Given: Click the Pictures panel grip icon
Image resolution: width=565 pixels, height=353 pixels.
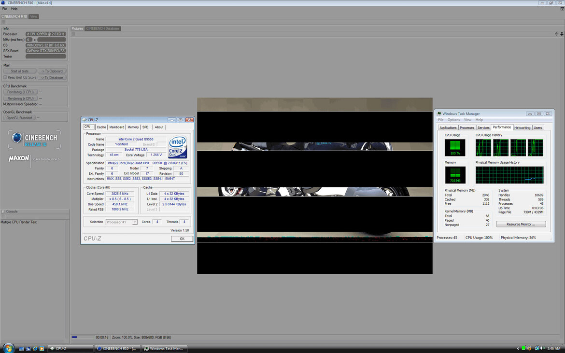Looking at the screenshot, I should click(73, 34).
